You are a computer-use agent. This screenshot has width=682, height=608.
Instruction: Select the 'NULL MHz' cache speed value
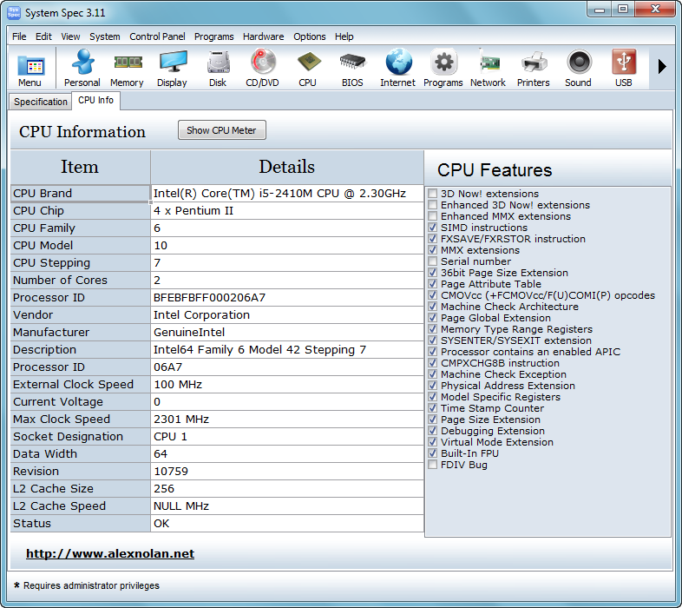tap(287, 506)
